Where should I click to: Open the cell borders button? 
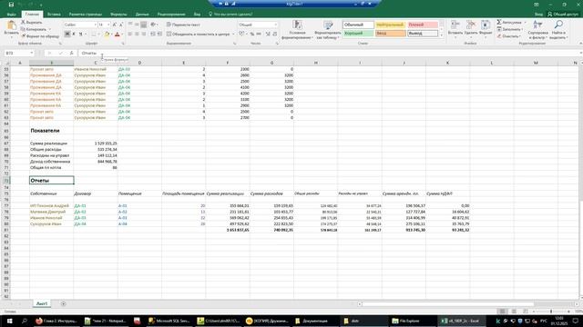pyautogui.click(x=94, y=35)
